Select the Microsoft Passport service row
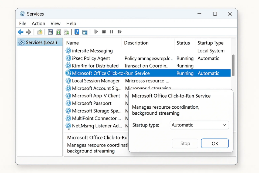This screenshot has height=173, width=259. click(92, 103)
